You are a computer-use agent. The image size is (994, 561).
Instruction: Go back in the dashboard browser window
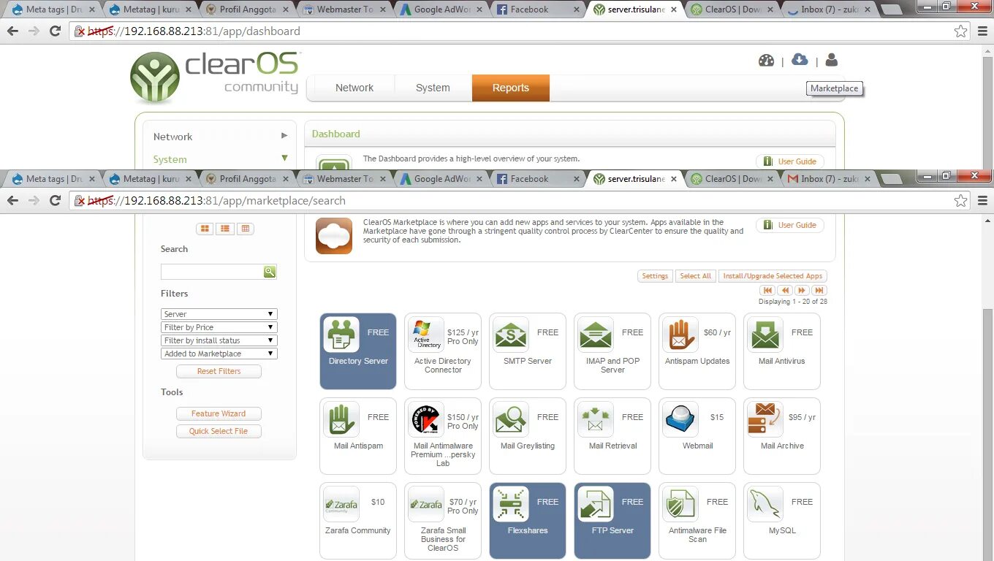pos(12,31)
